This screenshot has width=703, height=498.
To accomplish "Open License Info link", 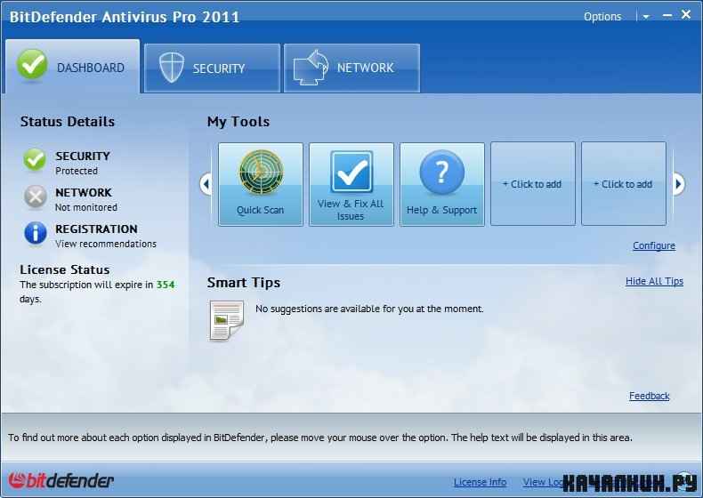I will click(480, 482).
